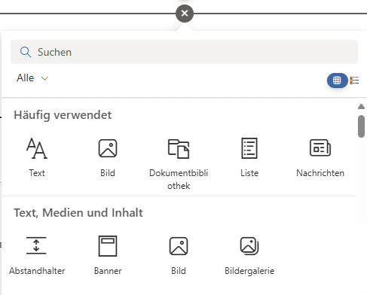Click the Text, Medien und Inhalt heading
367x295 pixels.
[x=78, y=213]
